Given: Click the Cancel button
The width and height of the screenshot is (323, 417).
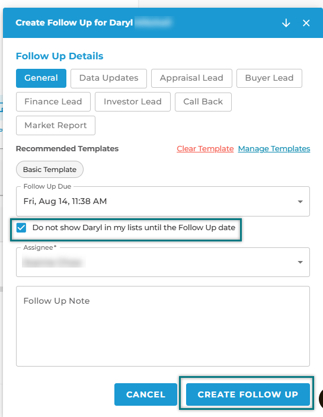Looking at the screenshot, I should [146, 394].
